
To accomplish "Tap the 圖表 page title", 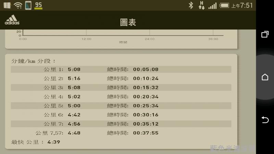I will click(128, 22).
